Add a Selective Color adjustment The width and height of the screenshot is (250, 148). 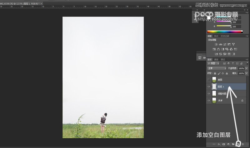click(x=229, y=54)
